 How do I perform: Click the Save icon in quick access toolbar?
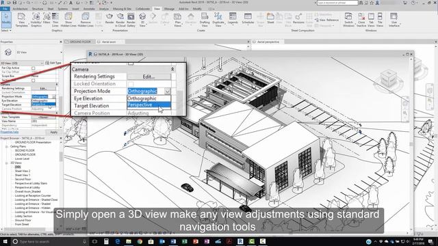coord(15,3)
